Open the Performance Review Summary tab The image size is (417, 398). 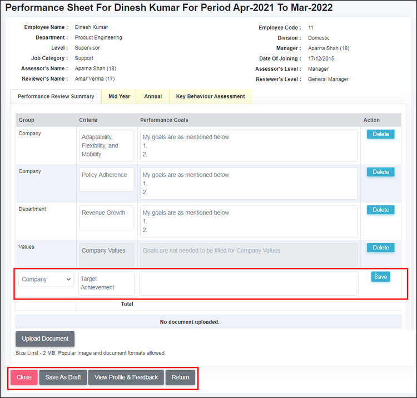pyautogui.click(x=56, y=96)
